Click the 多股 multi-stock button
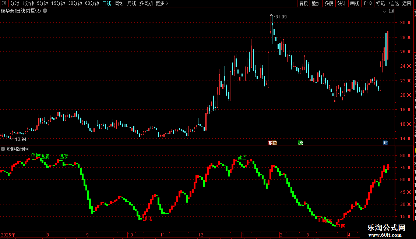The image size is (416, 239). (x=329, y=3)
